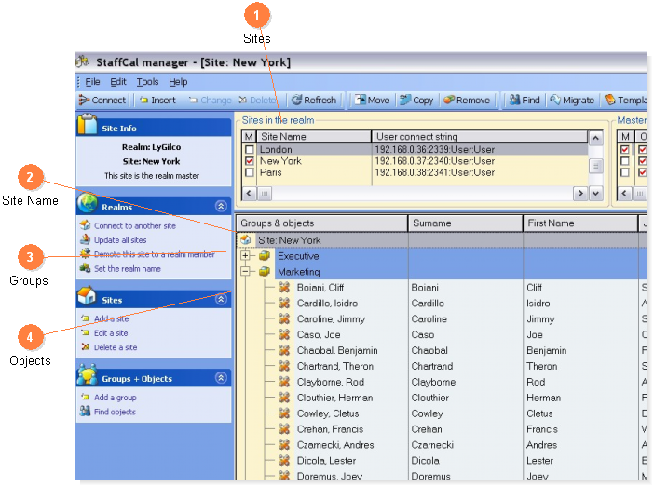
Task: Open the Help menu
Action: (178, 82)
